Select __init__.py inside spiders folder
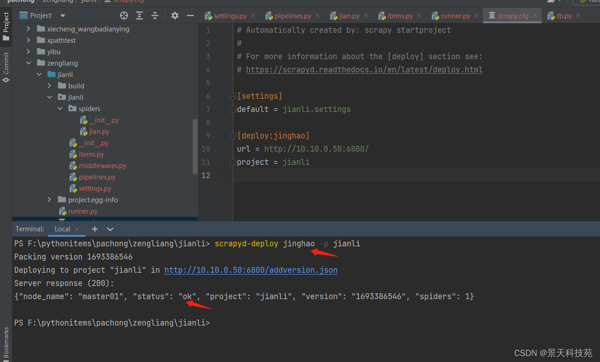 [104, 120]
